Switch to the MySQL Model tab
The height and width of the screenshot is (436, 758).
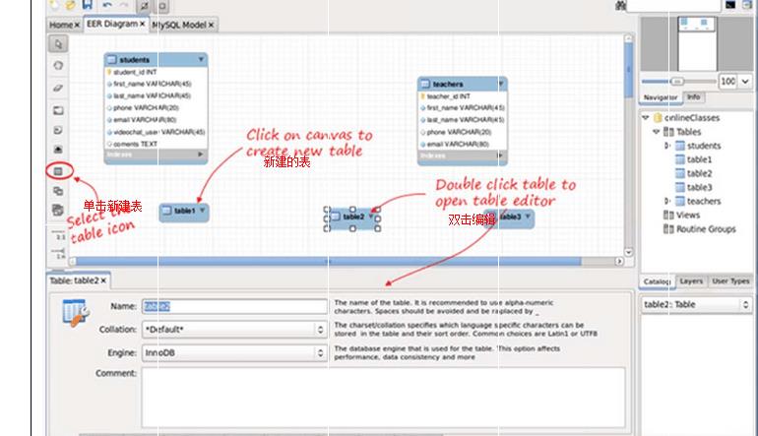point(180,25)
